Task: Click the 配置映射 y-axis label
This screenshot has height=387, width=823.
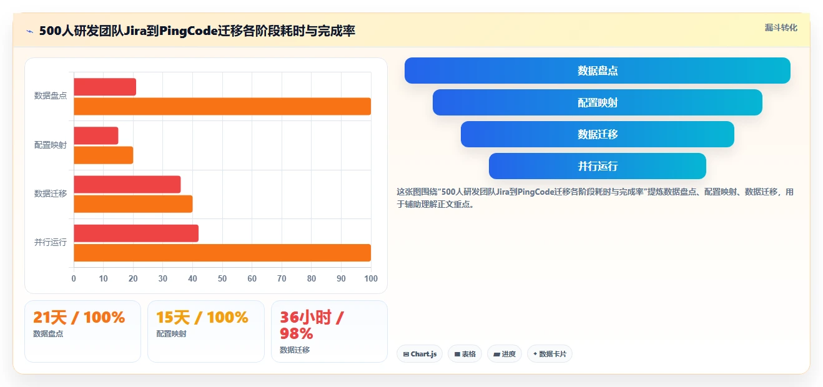Action: pyautogui.click(x=51, y=145)
